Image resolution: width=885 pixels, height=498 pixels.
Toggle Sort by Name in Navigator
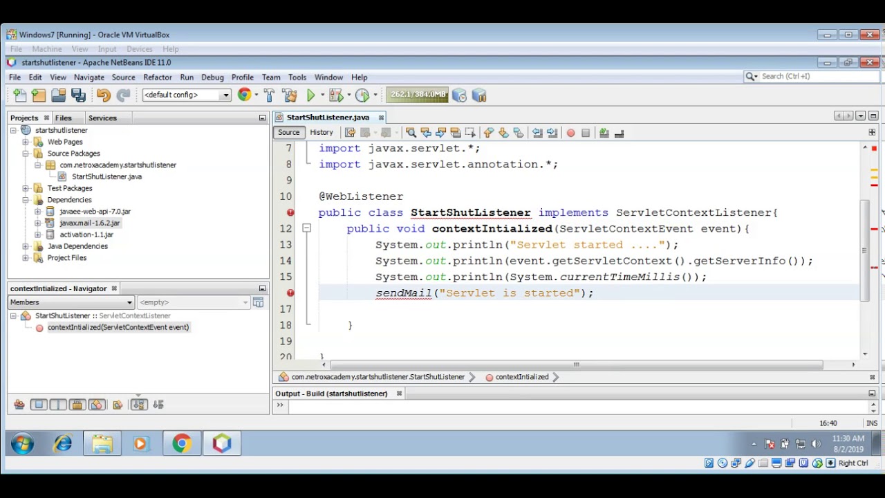139,405
